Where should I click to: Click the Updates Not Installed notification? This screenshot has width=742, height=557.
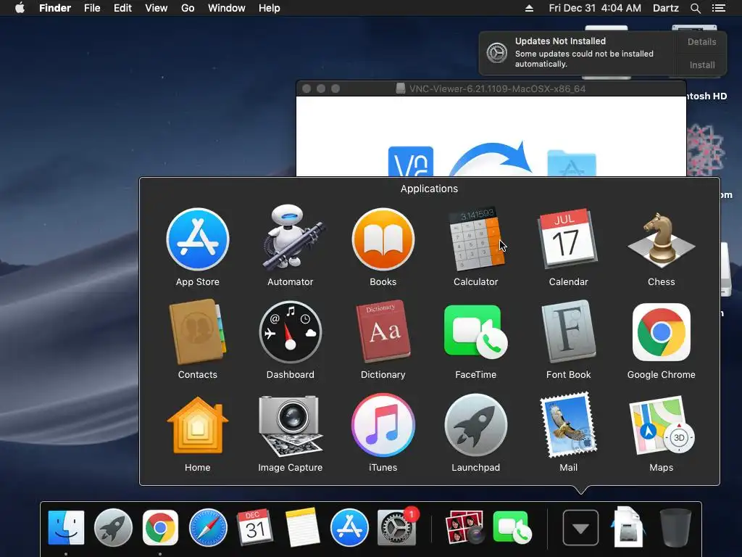[x=578, y=52]
